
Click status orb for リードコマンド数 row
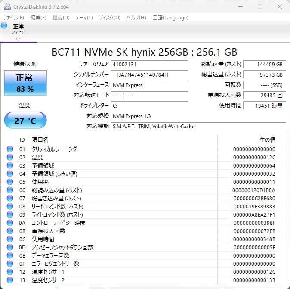(10, 206)
